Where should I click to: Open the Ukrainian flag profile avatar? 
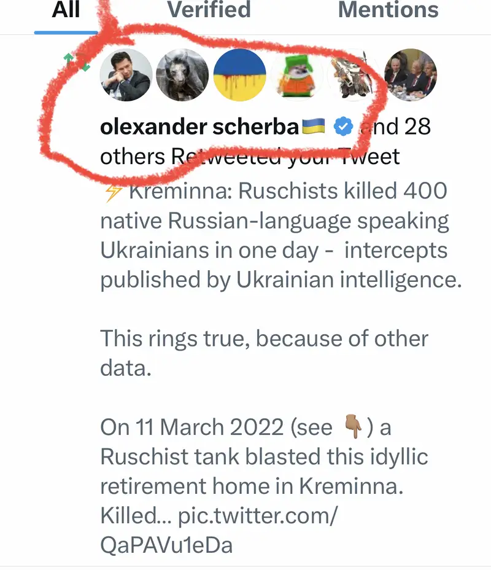click(x=239, y=75)
